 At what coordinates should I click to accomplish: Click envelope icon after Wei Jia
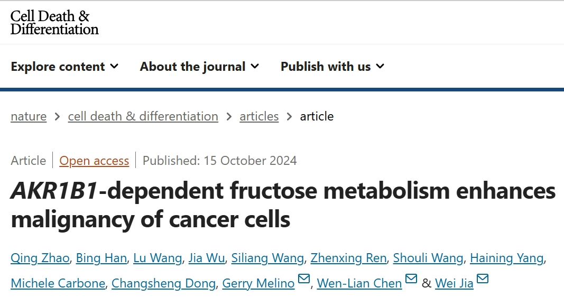(483, 279)
